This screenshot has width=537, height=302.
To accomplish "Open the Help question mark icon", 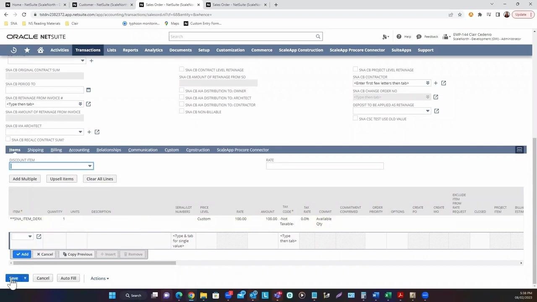I will pos(399,36).
